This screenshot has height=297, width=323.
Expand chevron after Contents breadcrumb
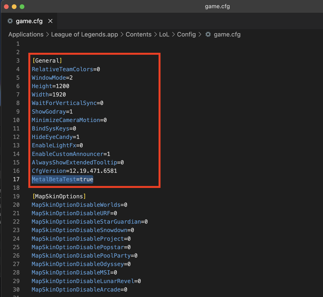(155, 34)
